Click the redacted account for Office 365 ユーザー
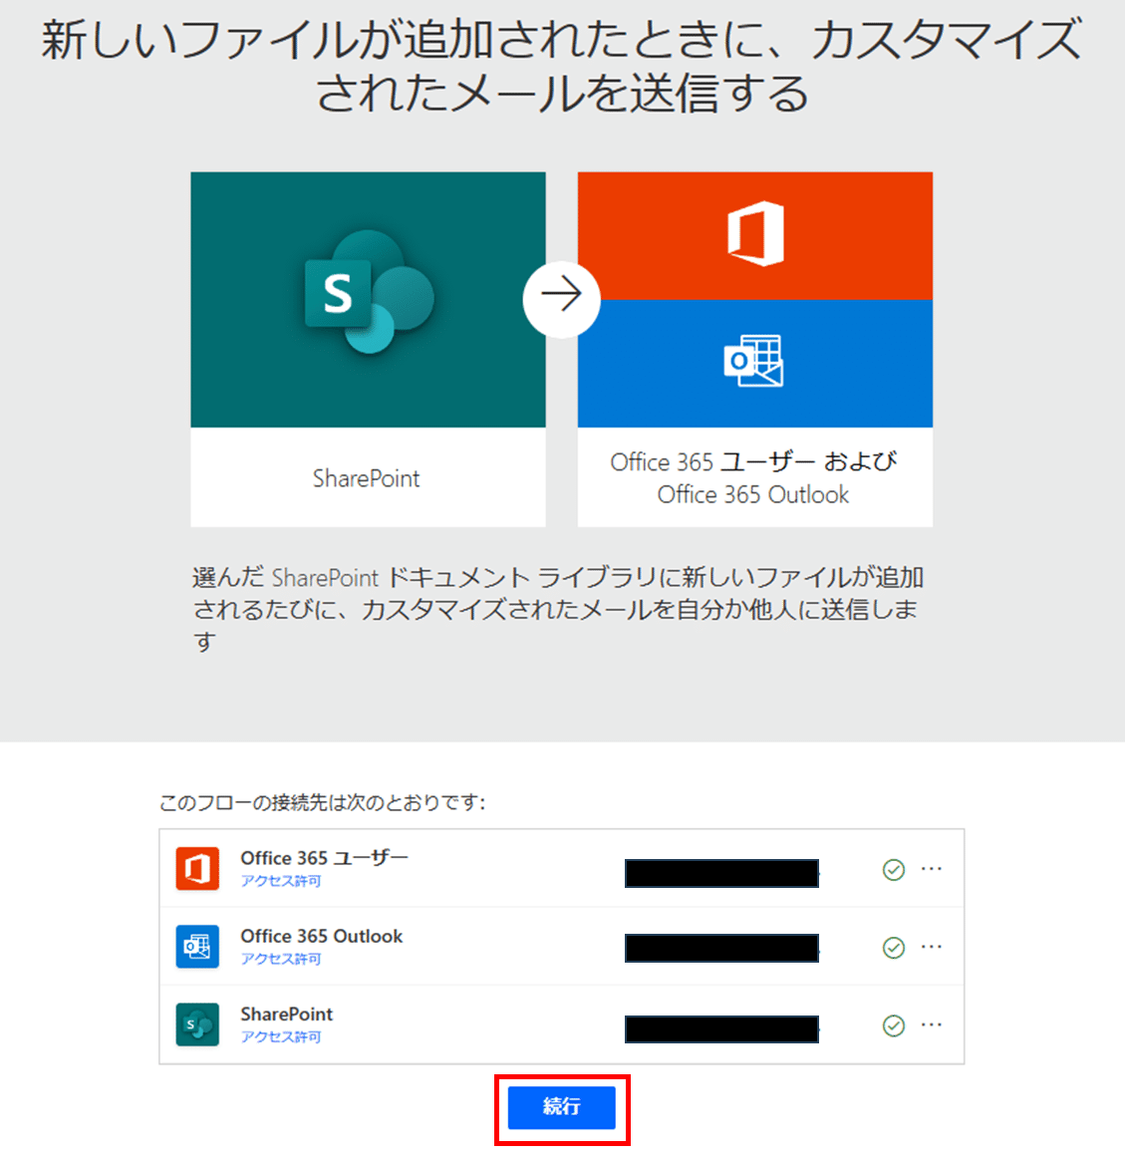Image resolution: width=1125 pixels, height=1159 pixels. 722,873
